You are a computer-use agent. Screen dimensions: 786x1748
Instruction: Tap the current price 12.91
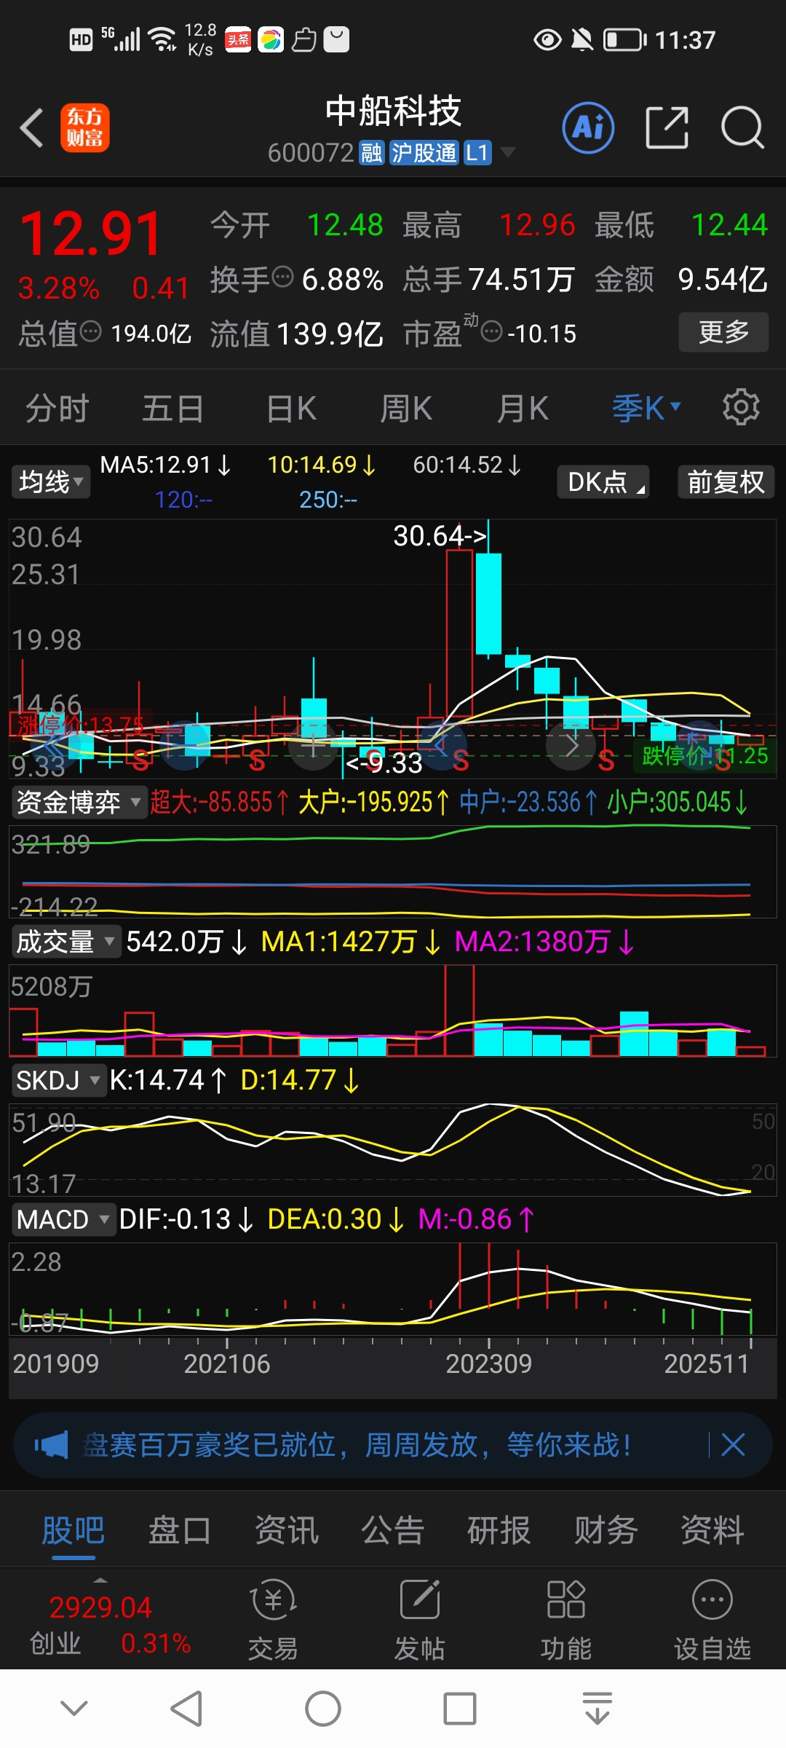tap(91, 234)
